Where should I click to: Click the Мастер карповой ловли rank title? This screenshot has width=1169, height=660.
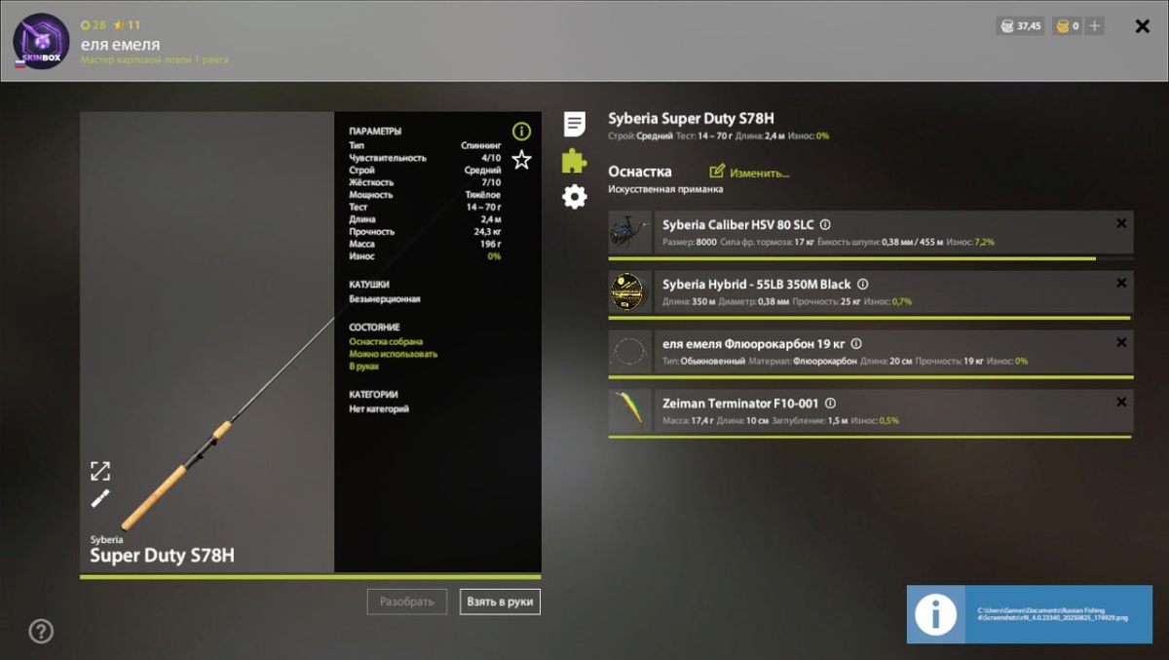155,60
